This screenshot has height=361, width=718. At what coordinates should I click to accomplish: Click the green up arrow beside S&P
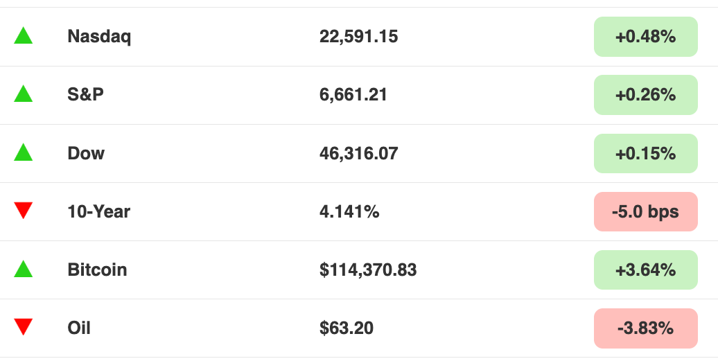(24, 94)
